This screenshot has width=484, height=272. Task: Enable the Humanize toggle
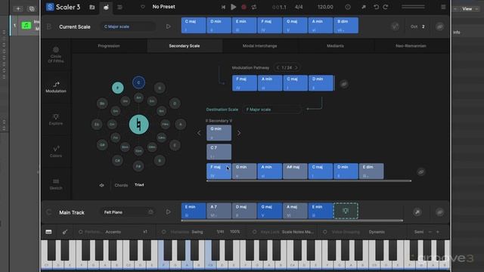pyautogui.click(x=164, y=232)
